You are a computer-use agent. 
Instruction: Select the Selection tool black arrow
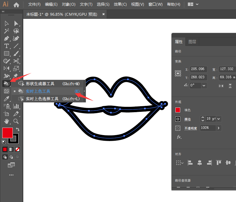click(7, 24)
